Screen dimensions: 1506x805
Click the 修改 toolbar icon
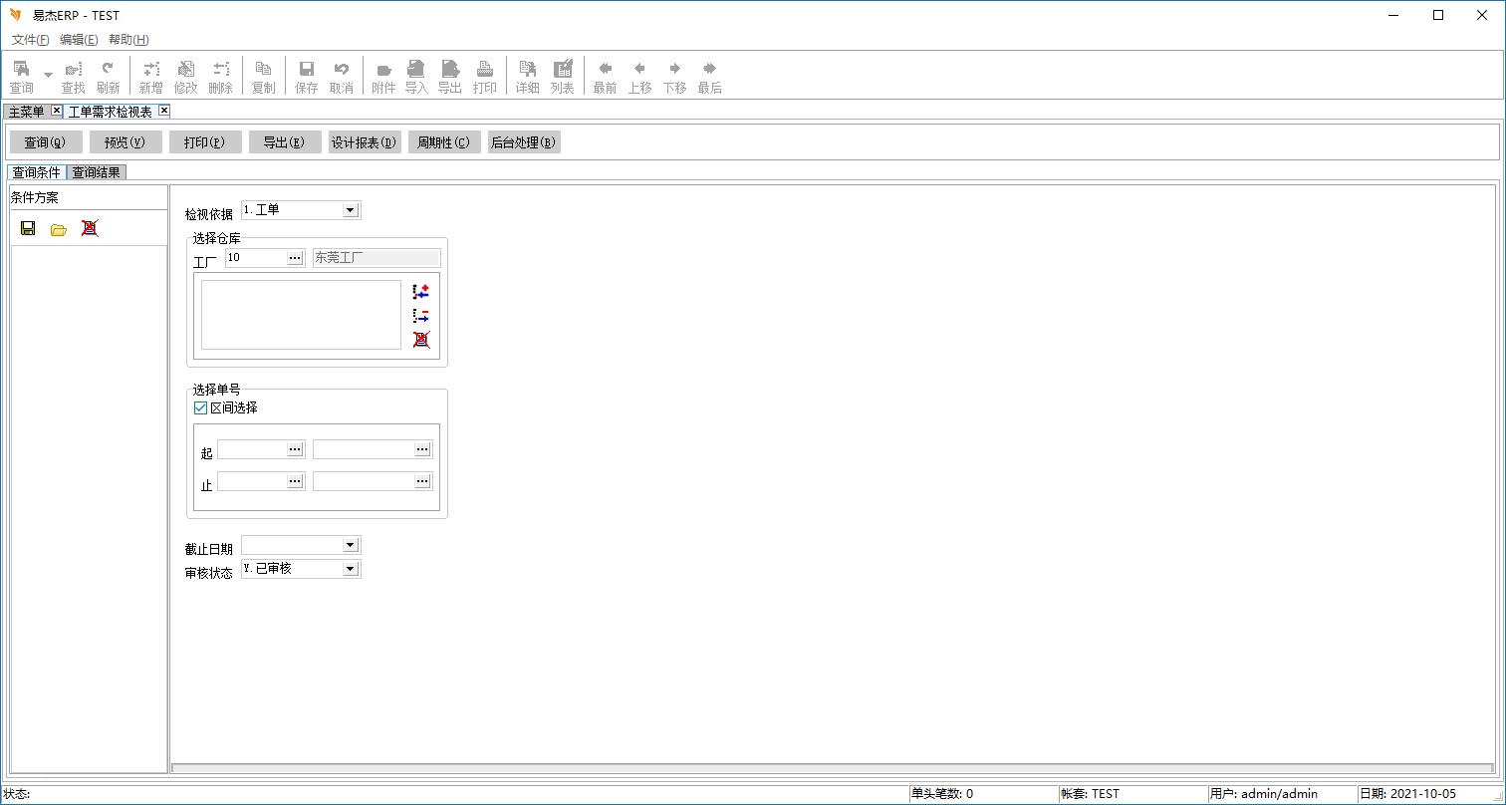pos(185,77)
